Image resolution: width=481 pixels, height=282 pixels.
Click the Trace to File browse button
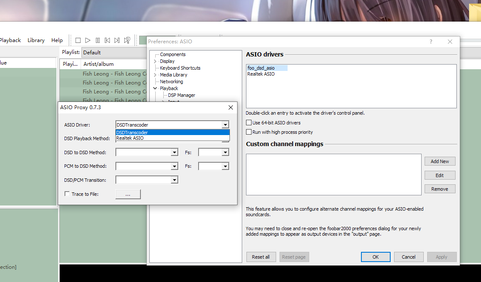point(128,194)
